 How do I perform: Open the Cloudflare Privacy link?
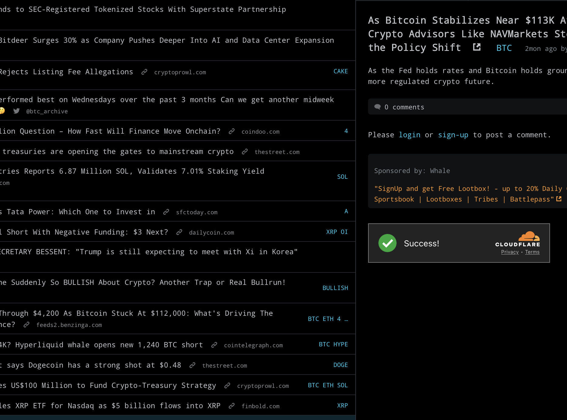pyautogui.click(x=510, y=252)
